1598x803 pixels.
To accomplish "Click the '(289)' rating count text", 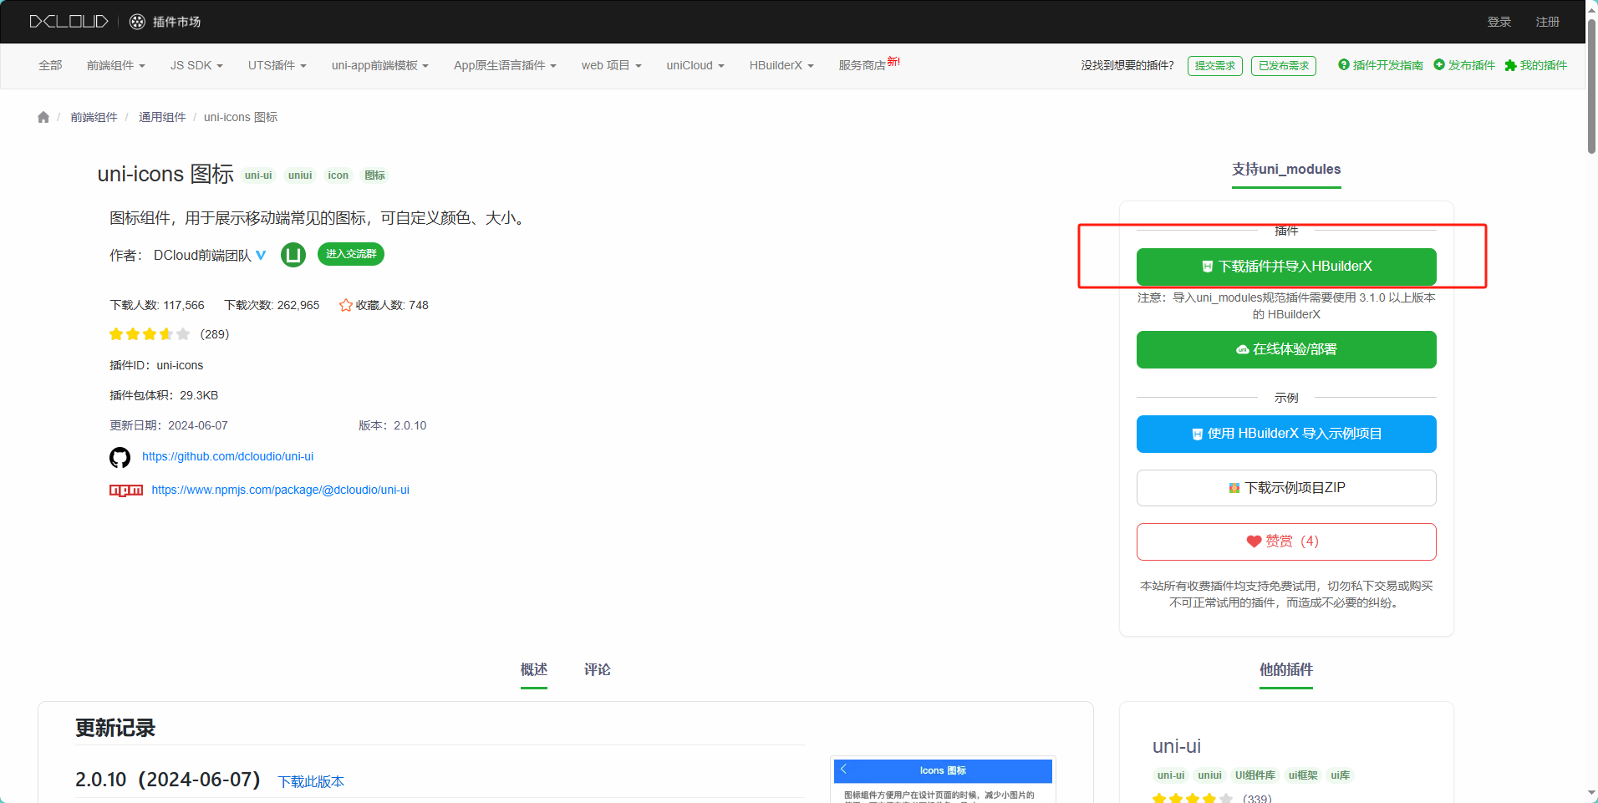I will click(215, 334).
